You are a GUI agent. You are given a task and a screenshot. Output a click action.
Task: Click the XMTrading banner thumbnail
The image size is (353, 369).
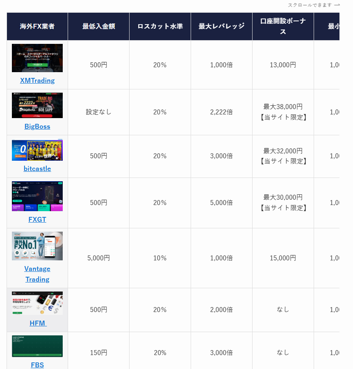37,58
